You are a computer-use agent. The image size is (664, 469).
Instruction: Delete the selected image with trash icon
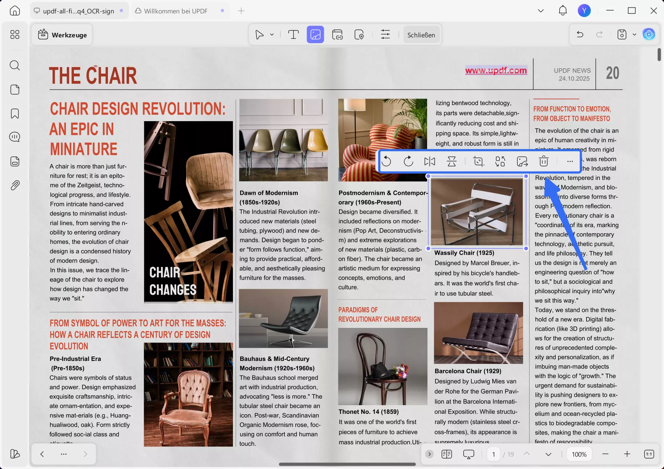click(544, 161)
